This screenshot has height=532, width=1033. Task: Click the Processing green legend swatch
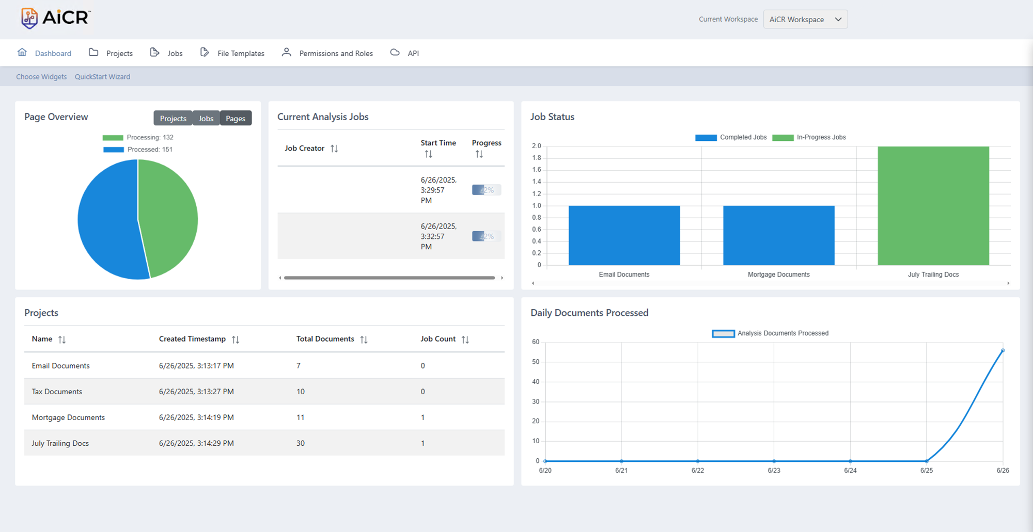pos(113,138)
